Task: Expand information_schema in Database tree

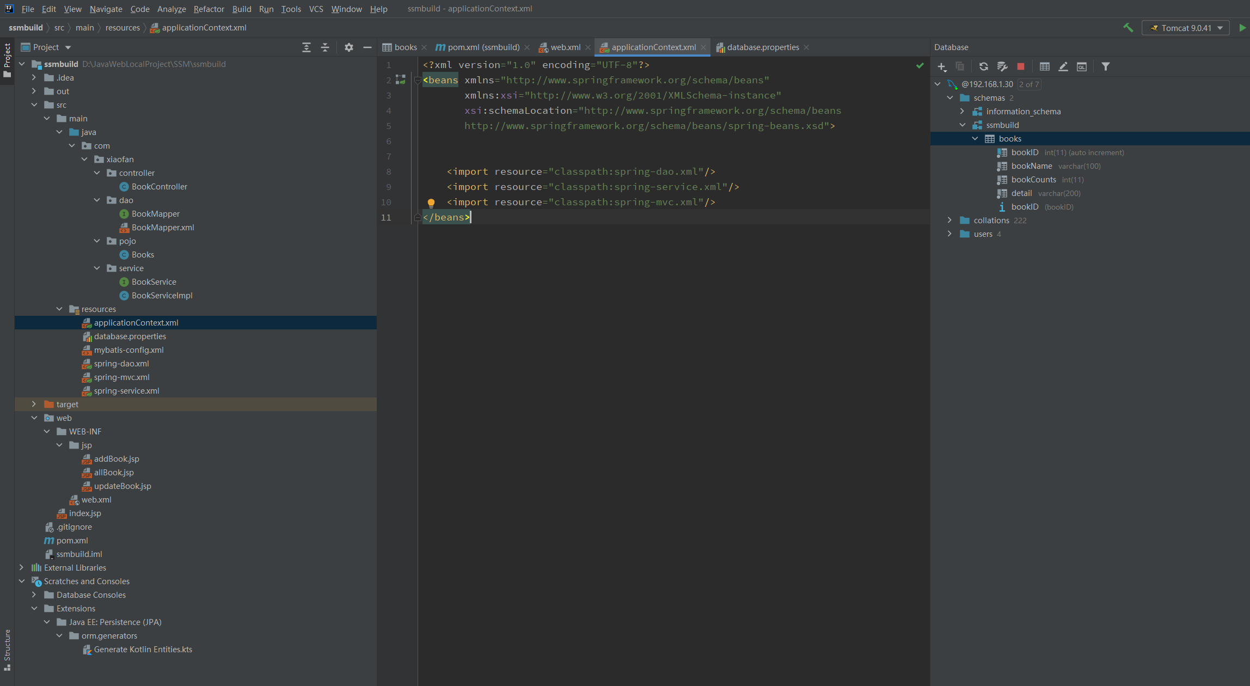Action: (962, 111)
